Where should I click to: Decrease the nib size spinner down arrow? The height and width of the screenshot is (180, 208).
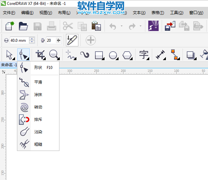(32, 42)
